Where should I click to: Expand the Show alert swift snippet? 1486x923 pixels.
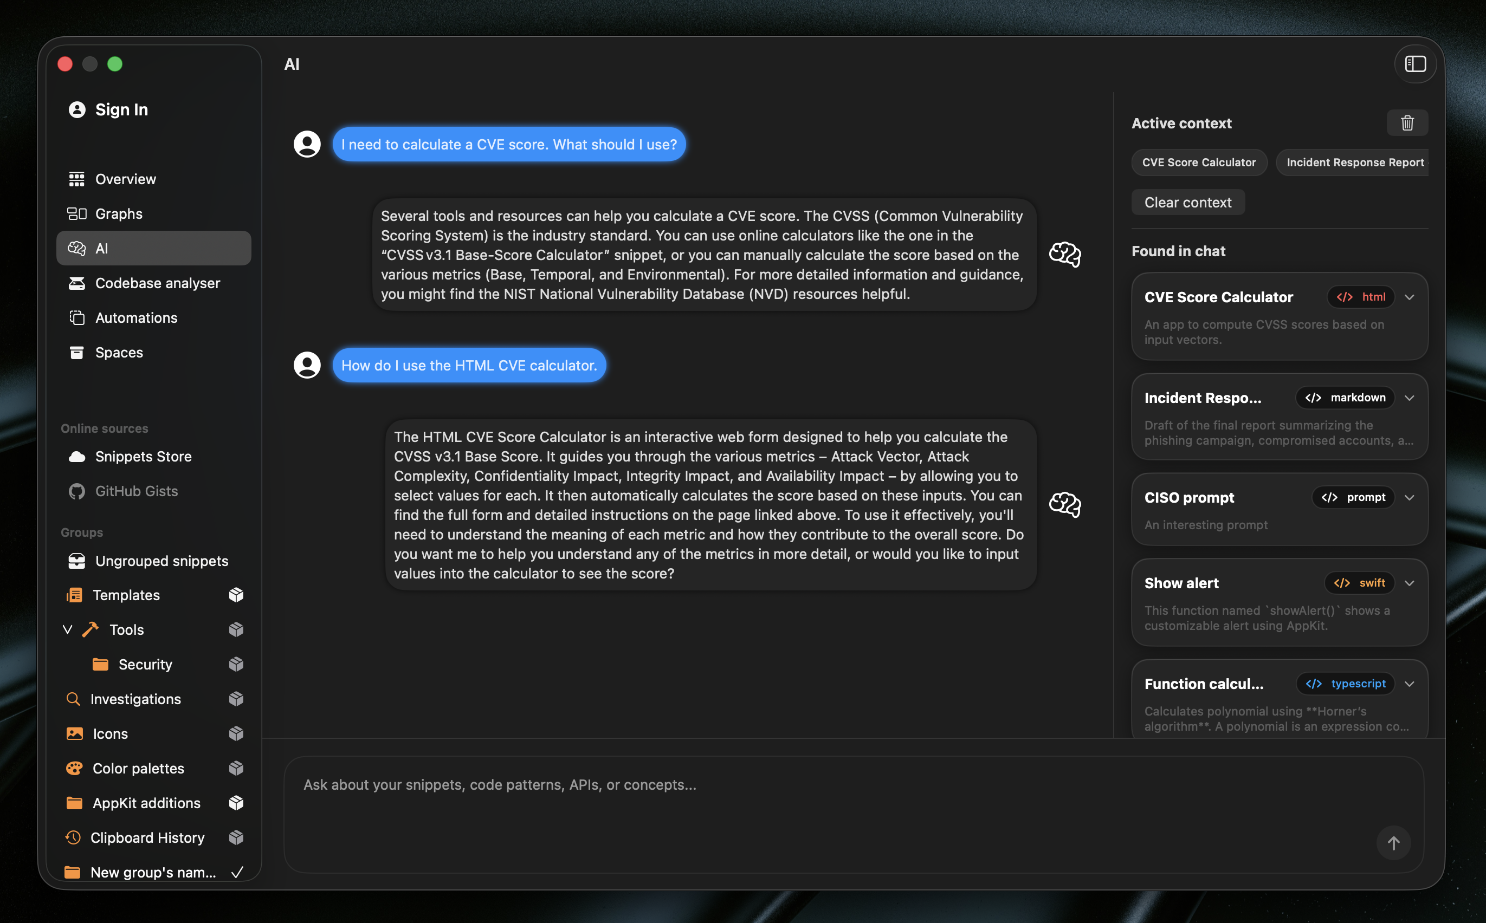[1410, 582]
